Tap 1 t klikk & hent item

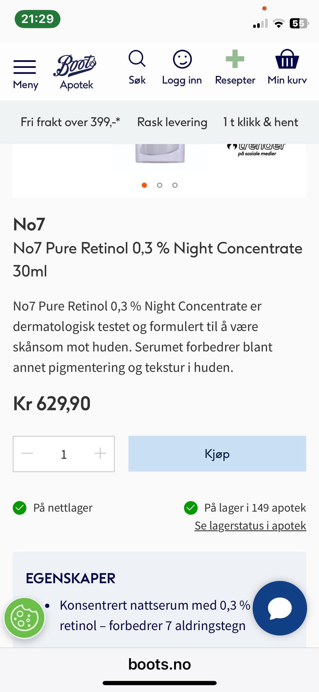click(260, 122)
